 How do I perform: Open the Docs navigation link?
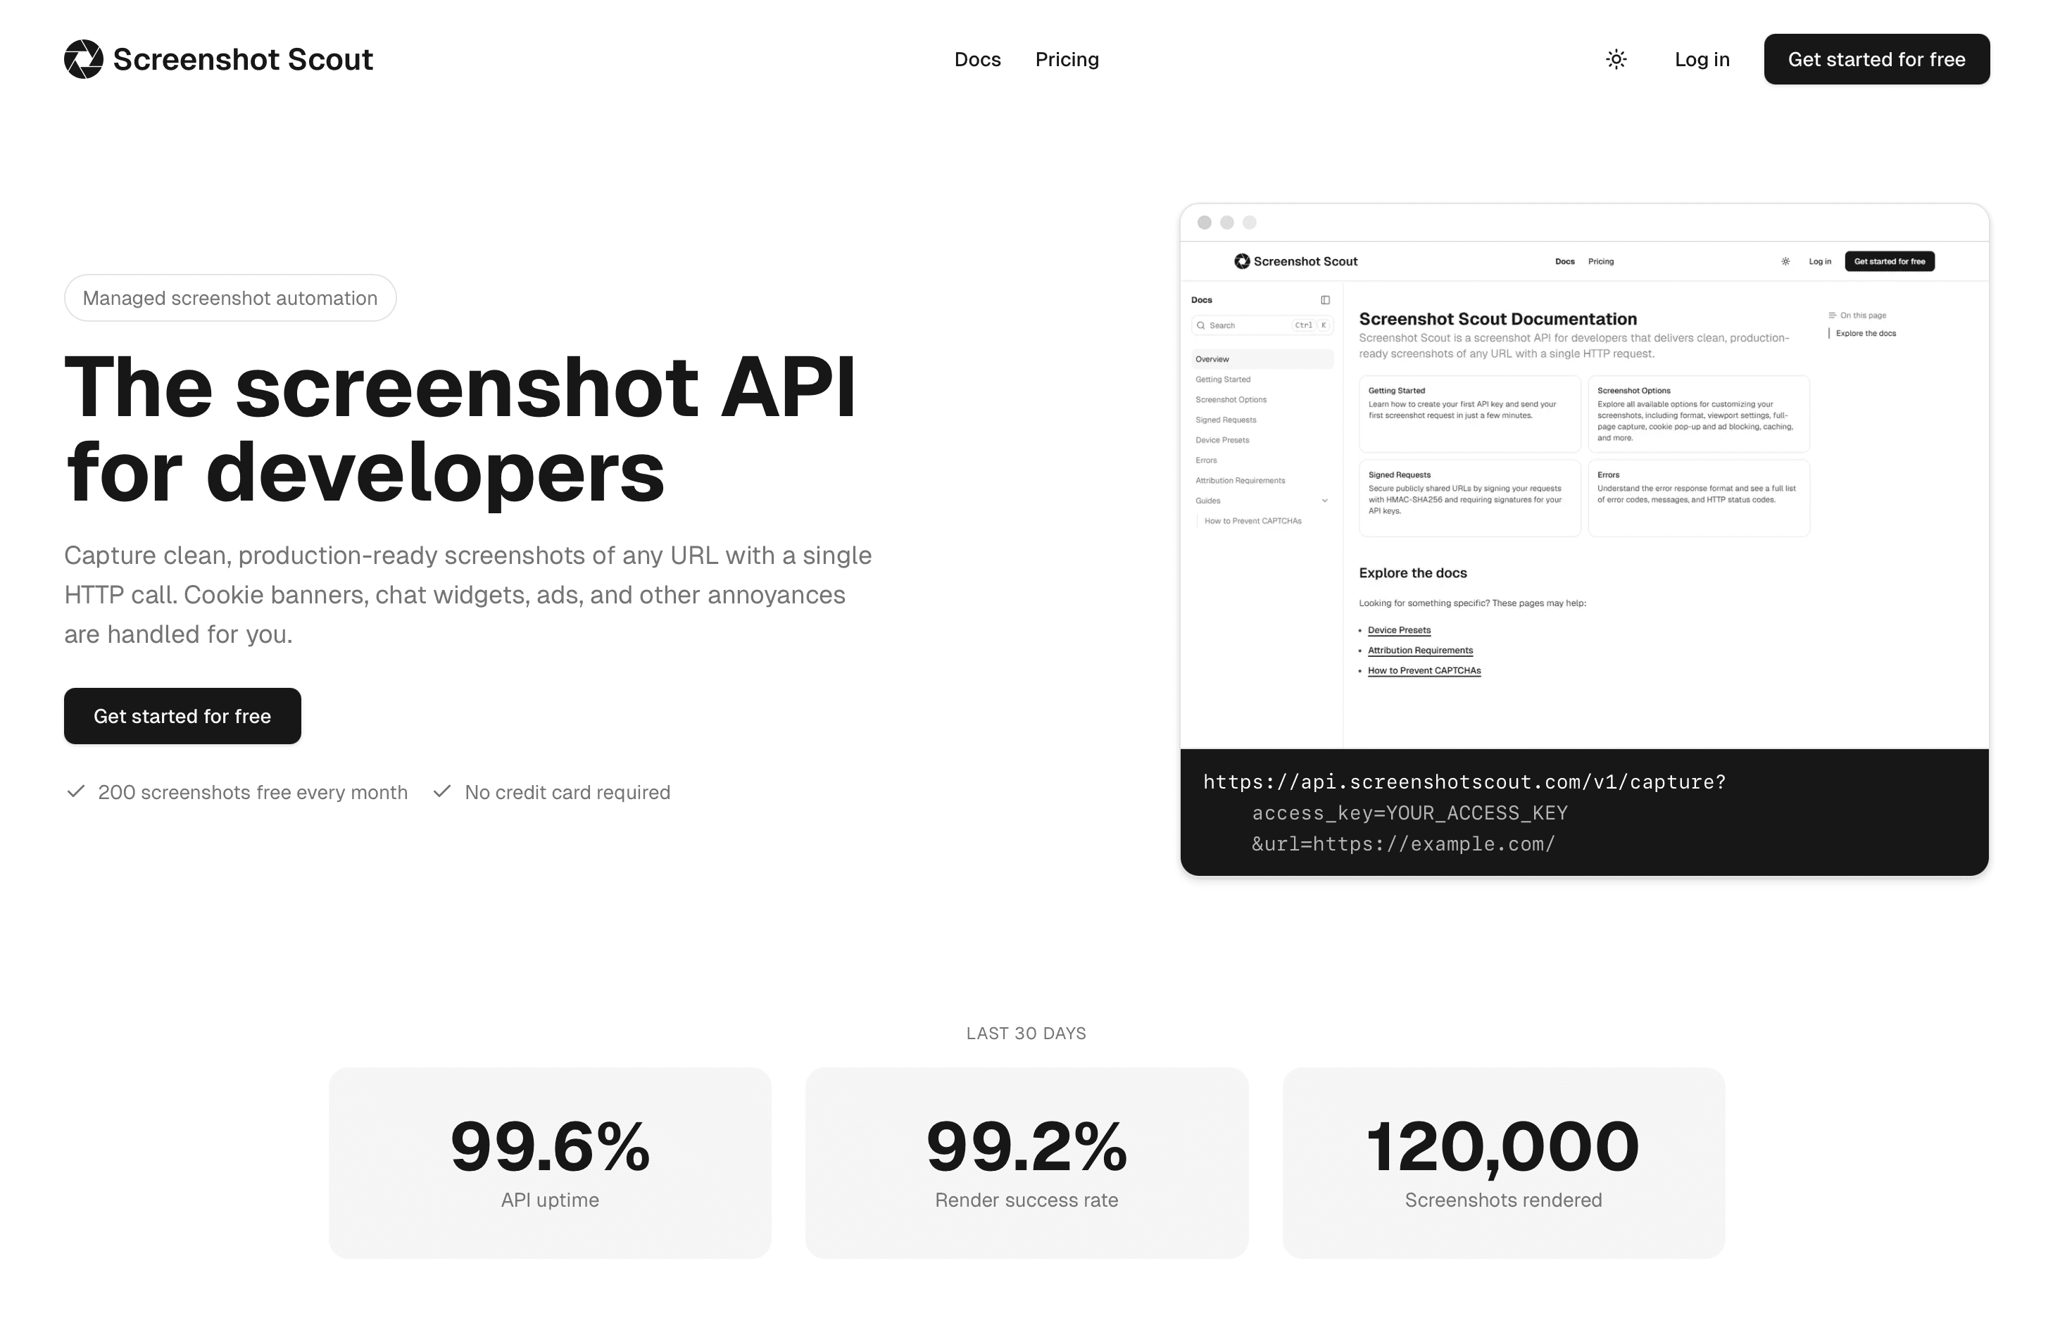976,59
